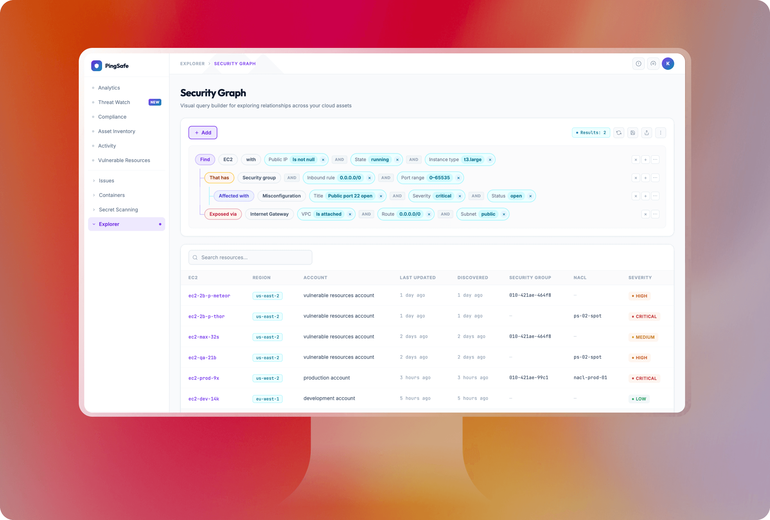Open the ec2-2b-p-meteor instance link

(x=209, y=296)
